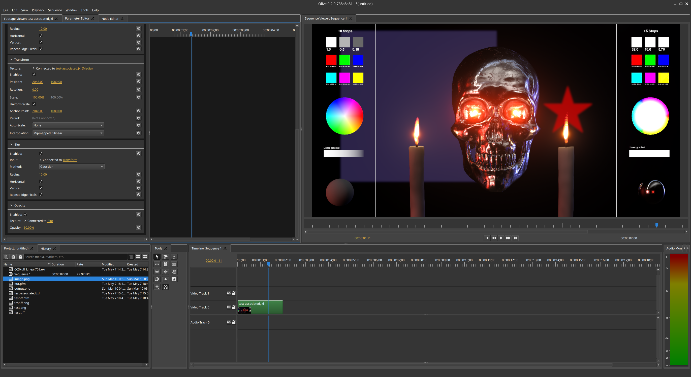Hide Video Track 0 with eye icon
691x377 pixels.
pyautogui.click(x=229, y=307)
